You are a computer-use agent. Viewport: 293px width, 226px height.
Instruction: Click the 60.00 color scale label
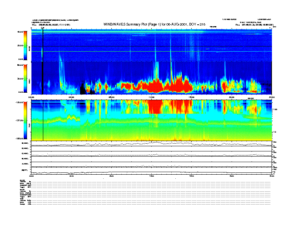click(20, 65)
